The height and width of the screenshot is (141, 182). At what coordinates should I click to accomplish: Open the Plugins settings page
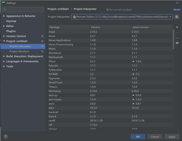tap(11, 31)
